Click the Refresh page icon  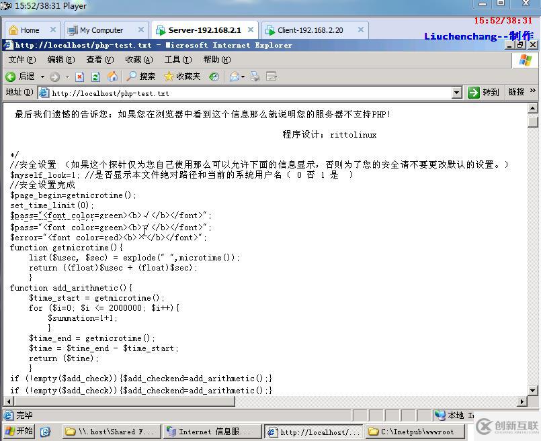pos(95,77)
